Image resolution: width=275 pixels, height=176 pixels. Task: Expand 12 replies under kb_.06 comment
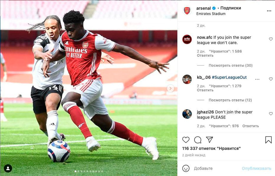point(230,100)
